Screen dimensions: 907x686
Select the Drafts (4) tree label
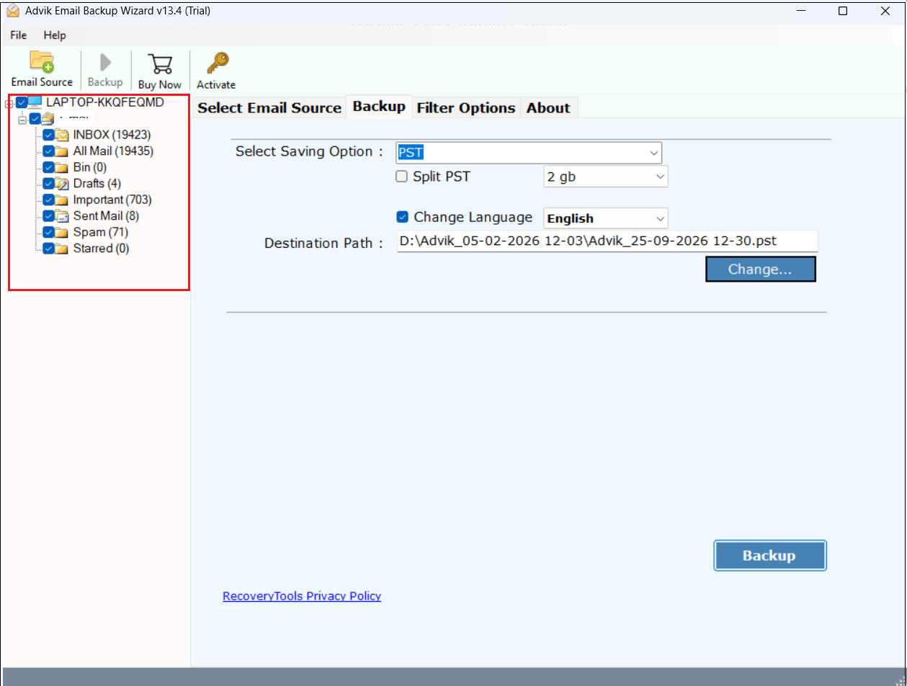(x=97, y=184)
